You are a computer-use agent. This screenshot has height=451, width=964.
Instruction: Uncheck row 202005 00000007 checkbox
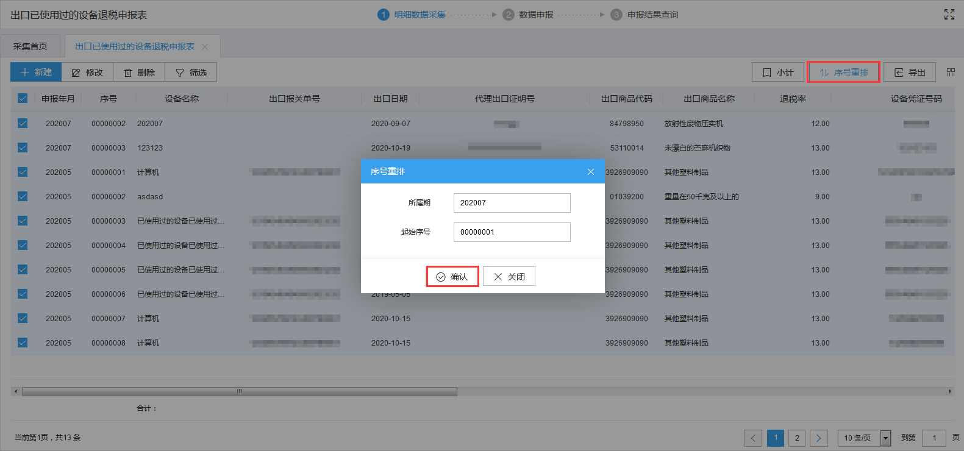[23, 318]
